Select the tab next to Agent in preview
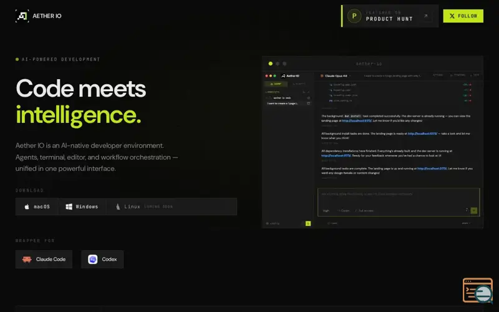Viewport: 499px width, 312px height. [299, 84]
